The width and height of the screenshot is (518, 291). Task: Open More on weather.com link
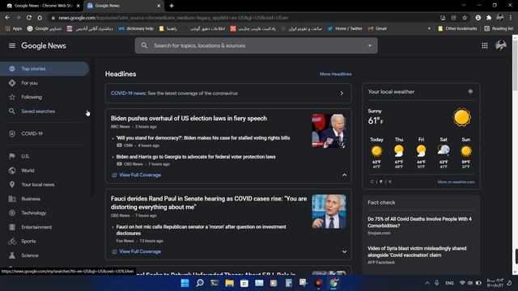click(456, 182)
